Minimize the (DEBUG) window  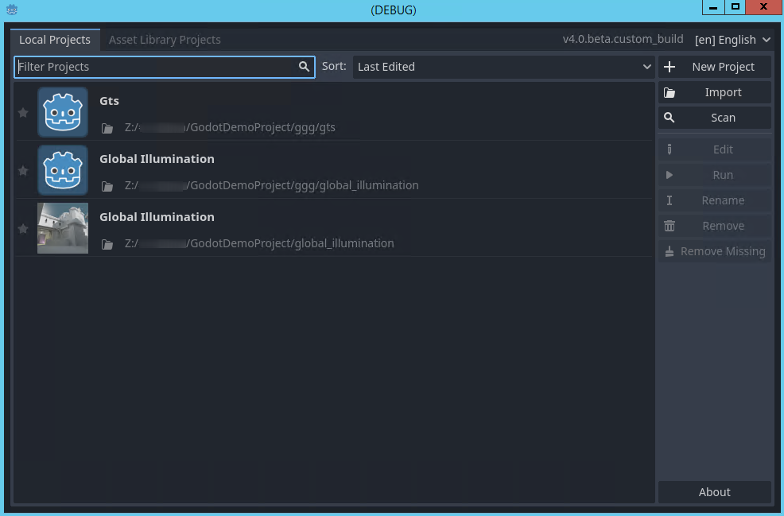click(x=713, y=7)
